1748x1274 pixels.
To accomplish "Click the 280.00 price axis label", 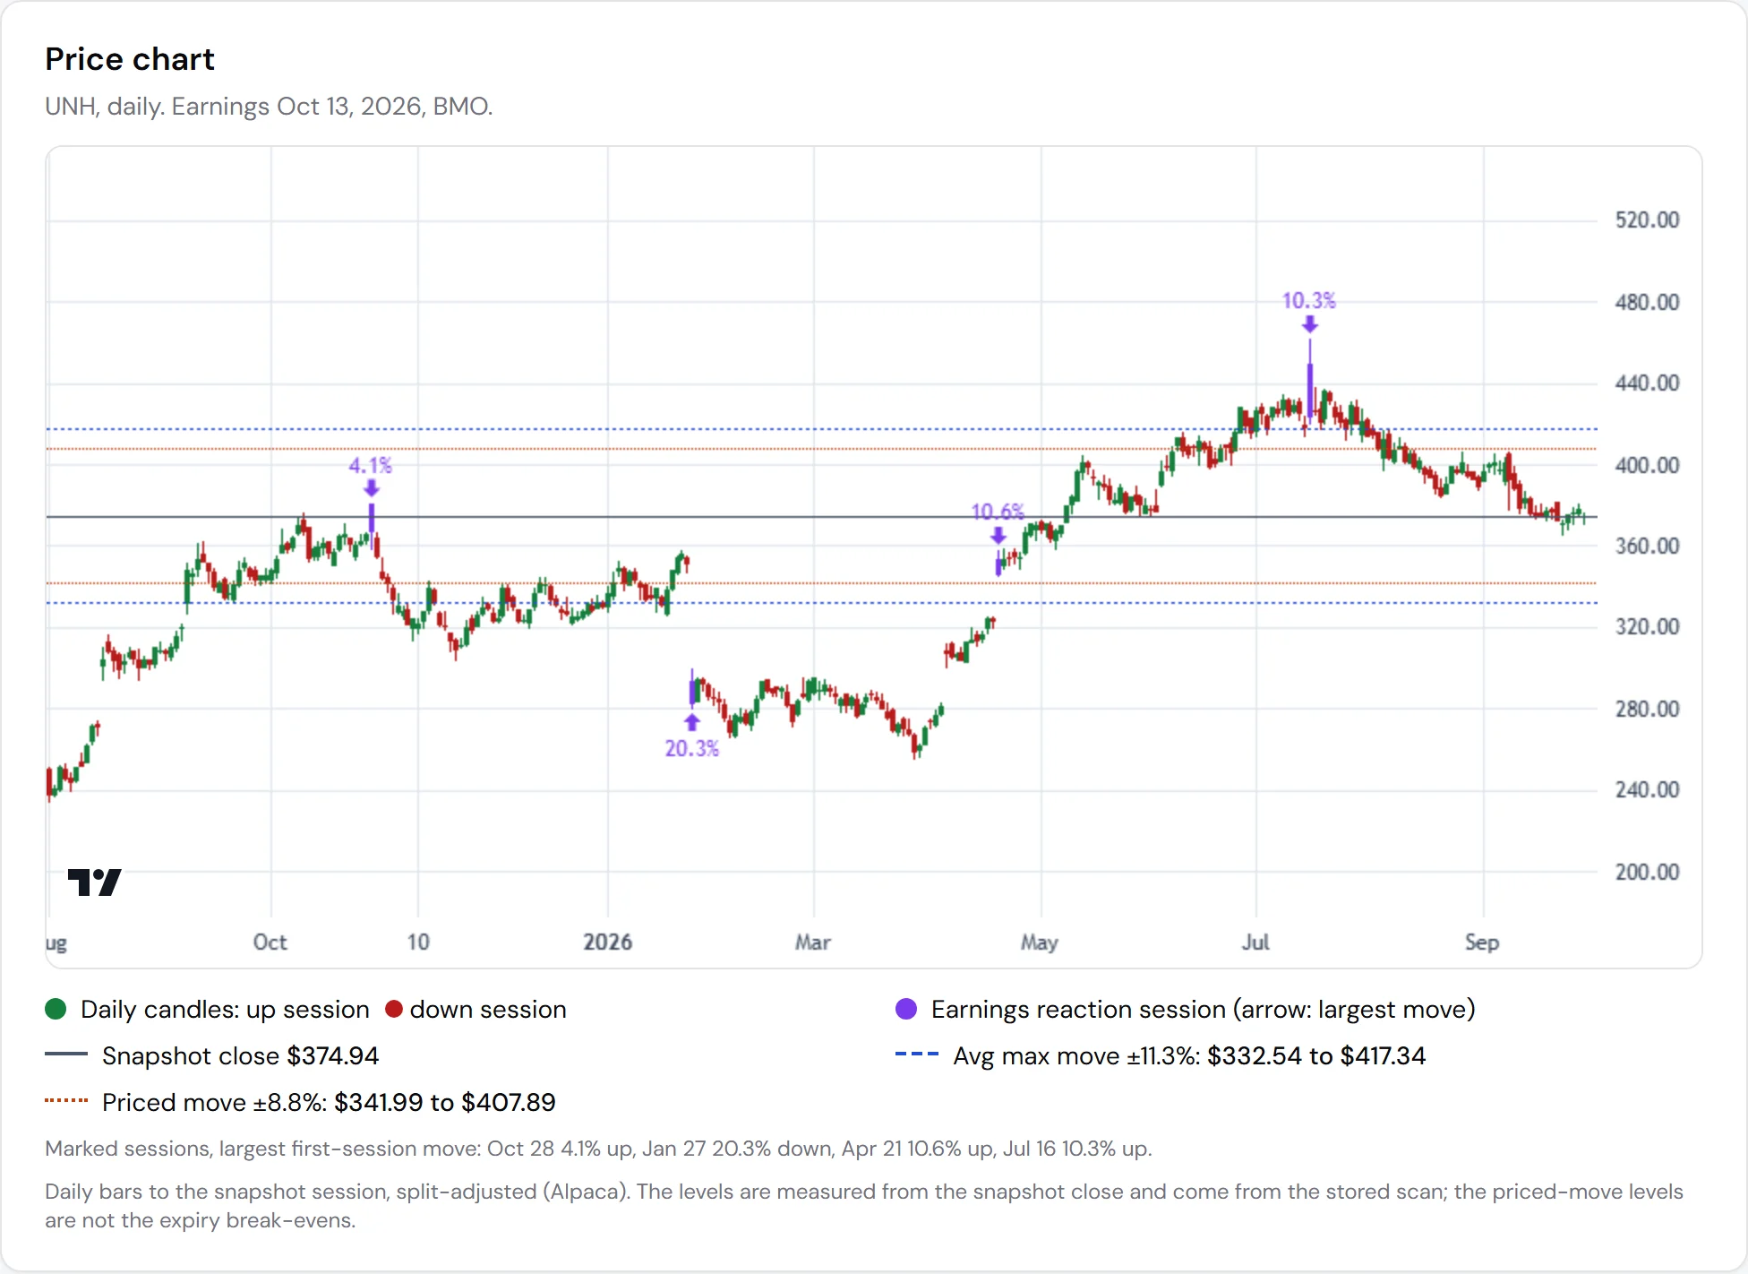I will click(x=1647, y=709).
